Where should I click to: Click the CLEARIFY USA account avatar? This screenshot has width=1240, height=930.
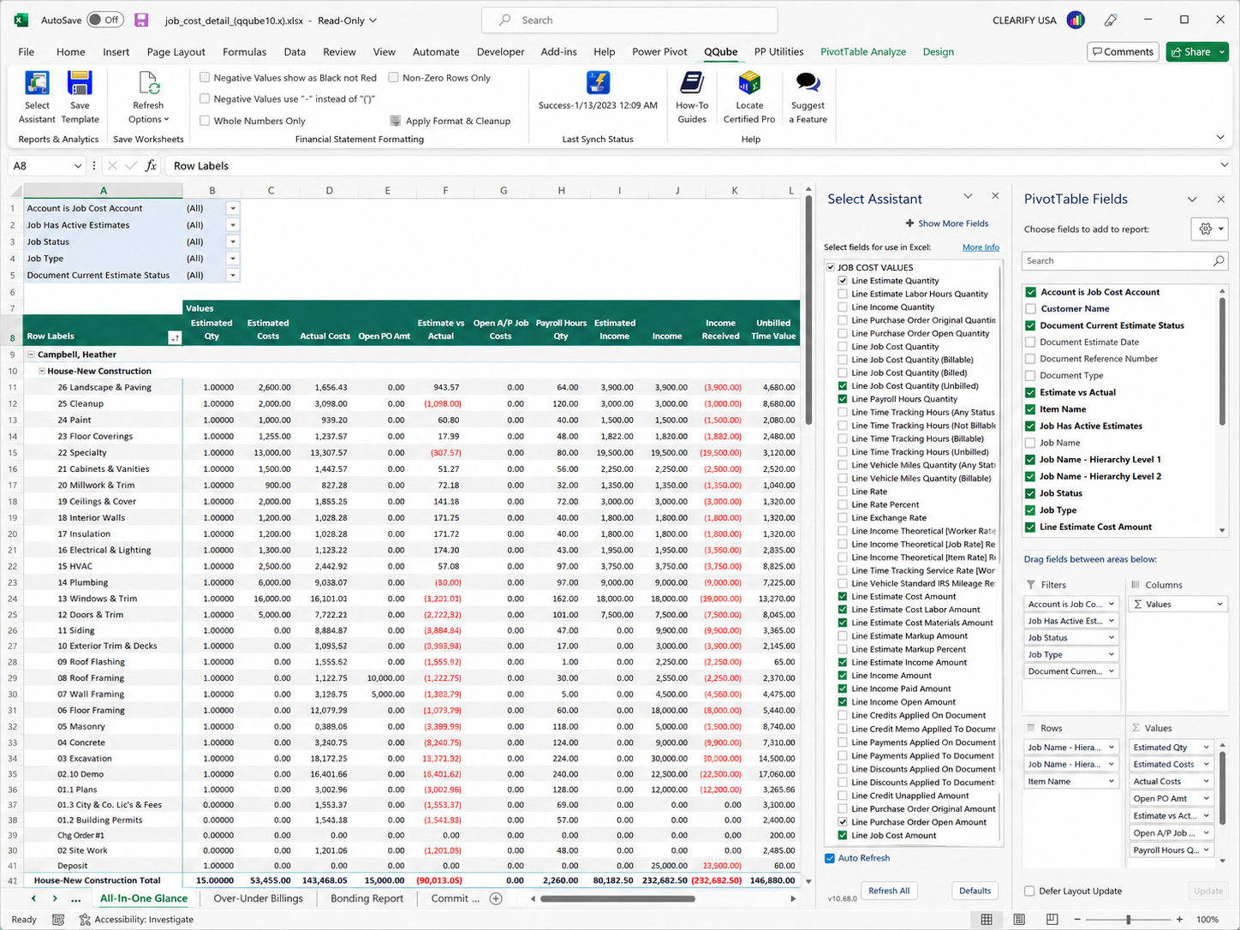pyautogui.click(x=1076, y=20)
